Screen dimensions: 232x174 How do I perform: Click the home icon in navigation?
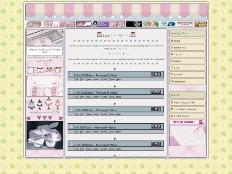coord(172,40)
